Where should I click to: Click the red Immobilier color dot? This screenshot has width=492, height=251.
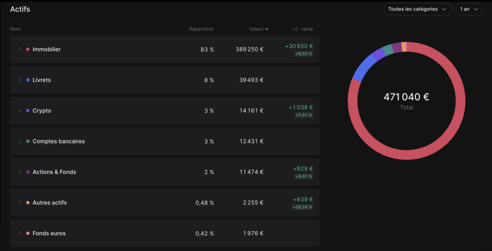27,50
